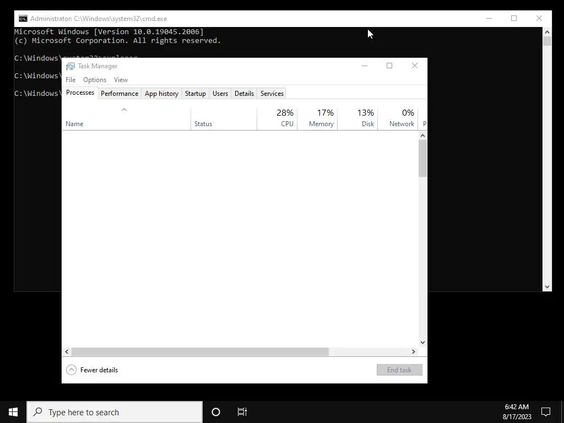Maximize the Task Manager window
This screenshot has width=564, height=423.
[x=389, y=66]
